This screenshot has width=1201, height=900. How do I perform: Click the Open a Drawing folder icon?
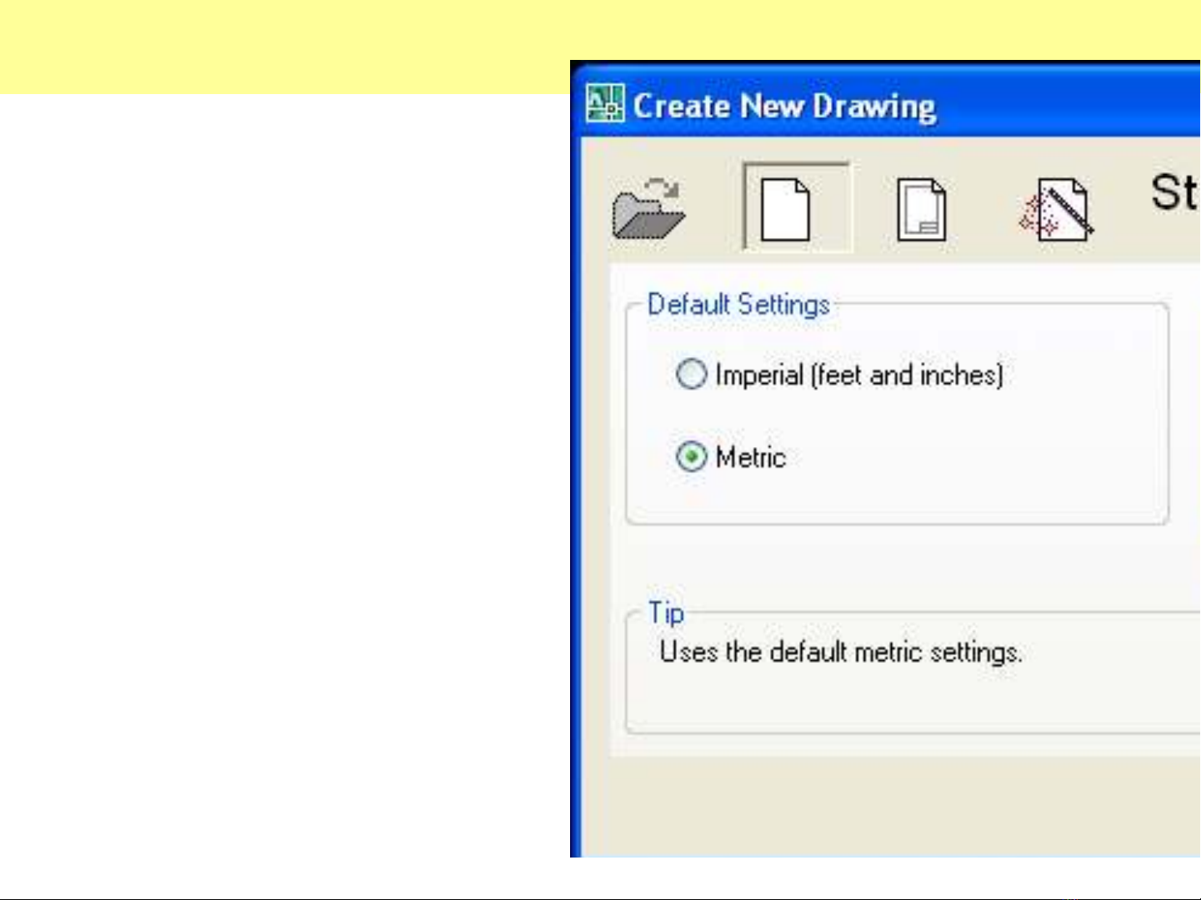[648, 209]
